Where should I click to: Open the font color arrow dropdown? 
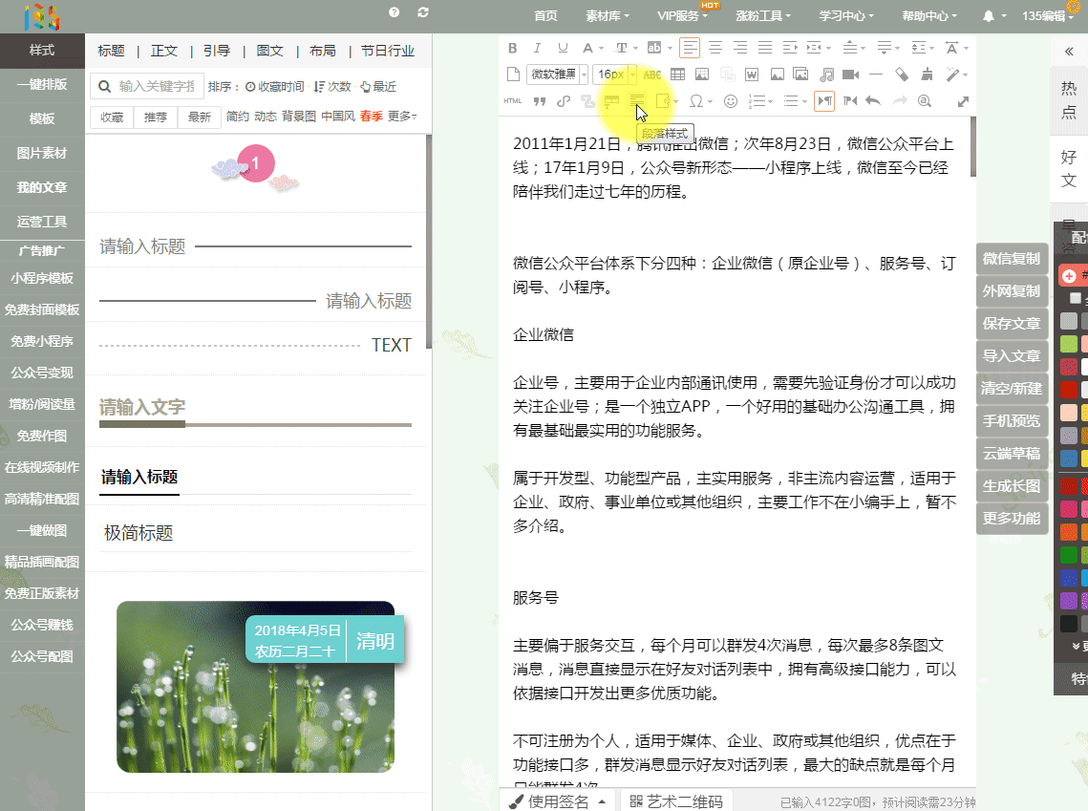point(601,49)
